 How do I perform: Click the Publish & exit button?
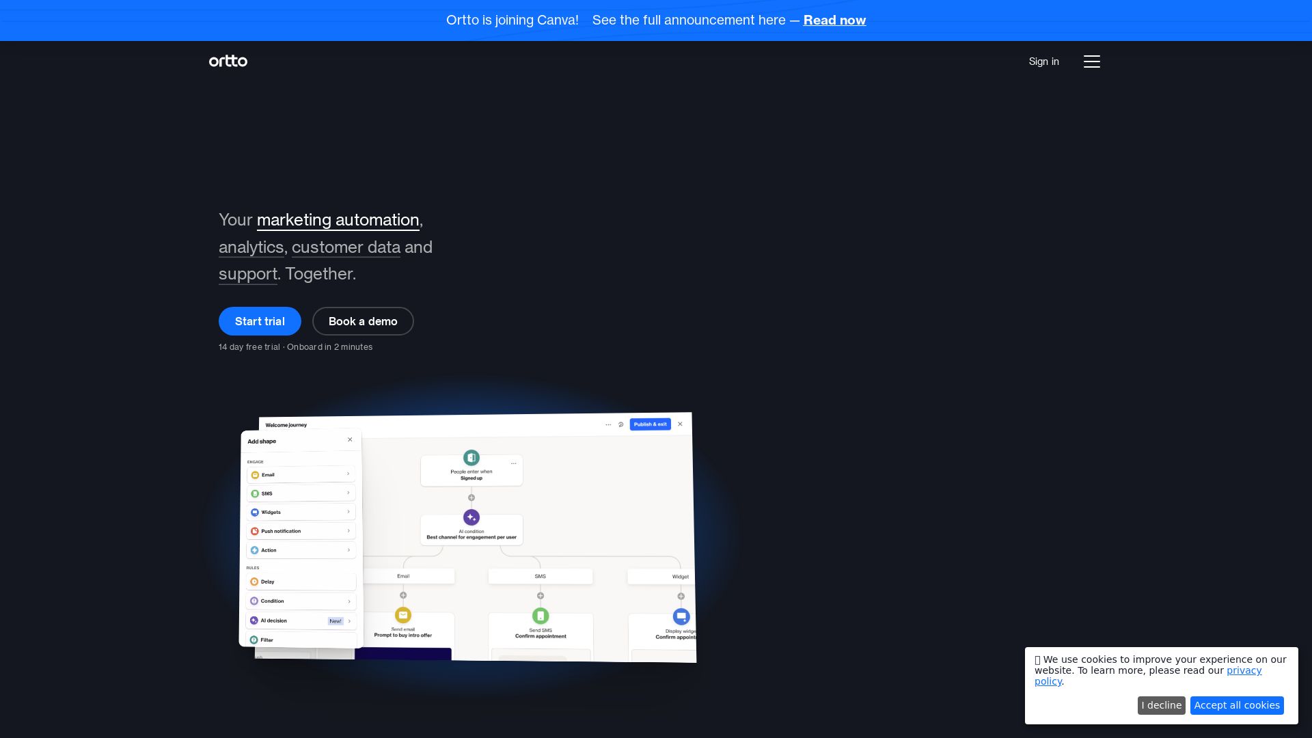(650, 424)
